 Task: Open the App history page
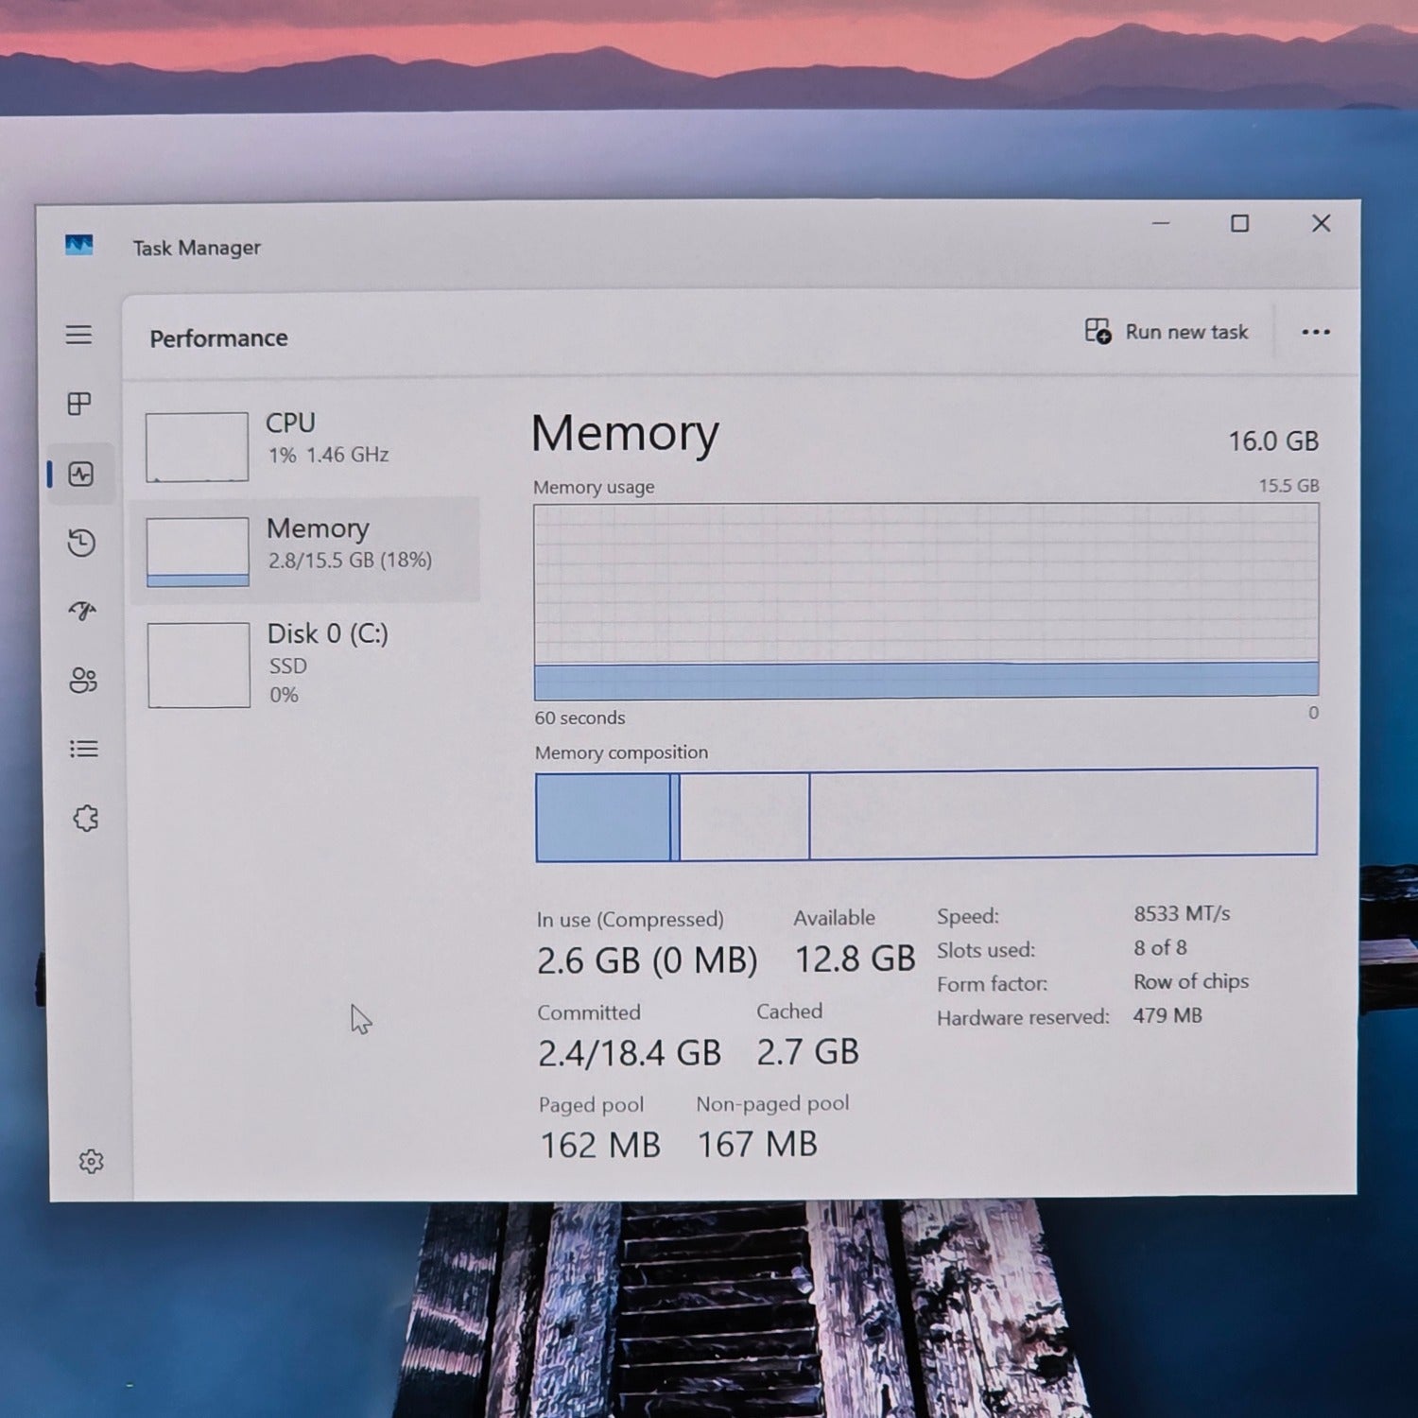coord(81,543)
